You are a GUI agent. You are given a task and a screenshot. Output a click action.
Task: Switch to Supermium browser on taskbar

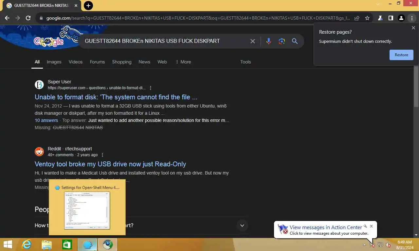click(x=108, y=244)
